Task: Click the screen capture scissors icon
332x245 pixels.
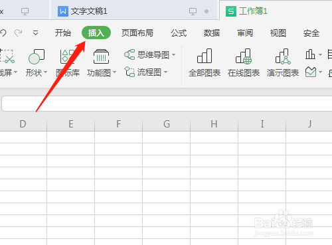Action: tap(7, 56)
